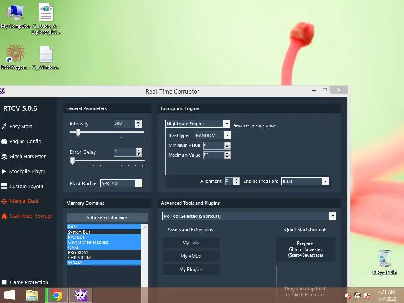Viewport: 404px width, 303px height.
Task: Click the Glitch Harvester layers icon
Action: click(x=4, y=156)
